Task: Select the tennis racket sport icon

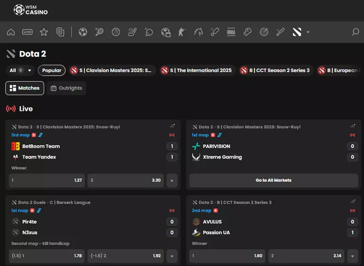Action: click(99, 32)
